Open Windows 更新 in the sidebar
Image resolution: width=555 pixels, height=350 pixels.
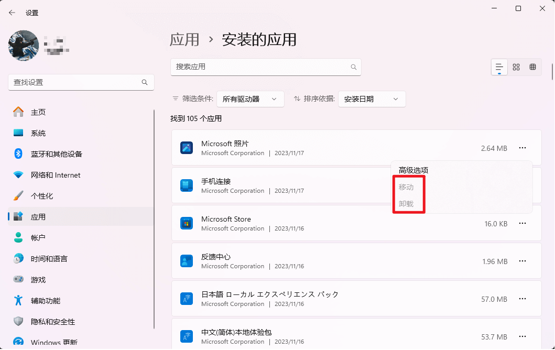coord(50,341)
